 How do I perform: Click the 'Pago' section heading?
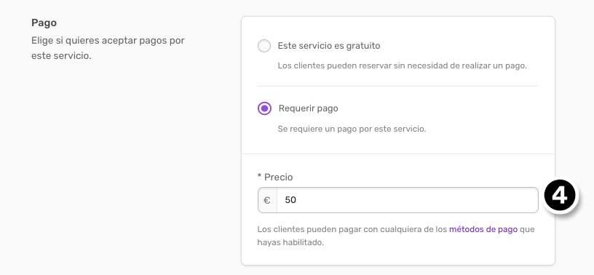pos(44,23)
